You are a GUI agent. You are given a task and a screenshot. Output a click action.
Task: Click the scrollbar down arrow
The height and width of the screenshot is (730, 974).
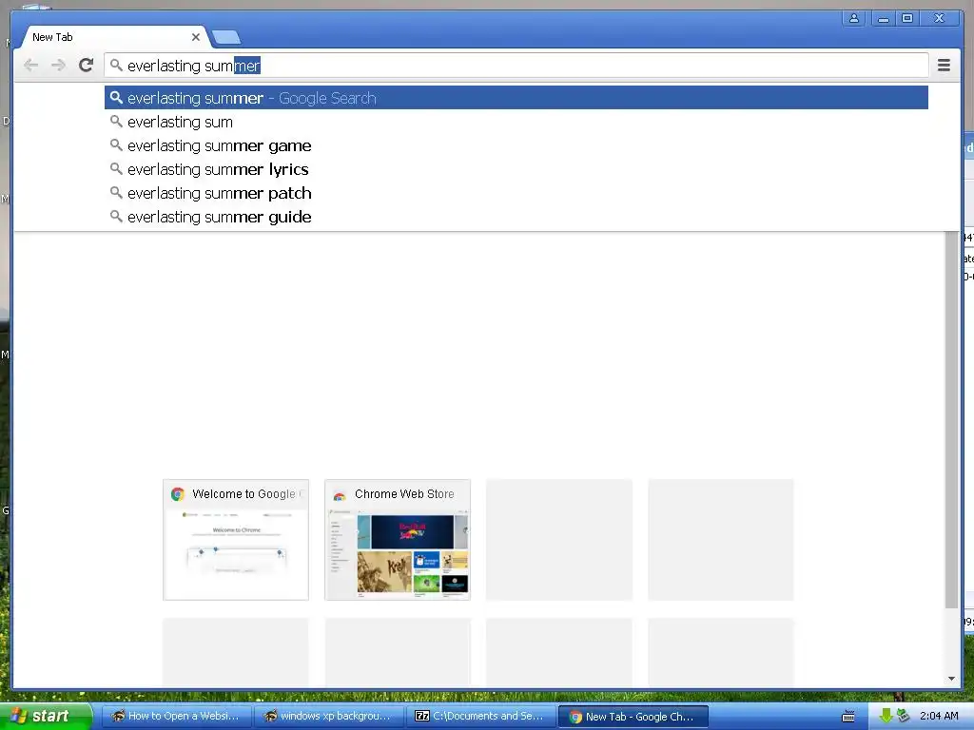point(951,679)
